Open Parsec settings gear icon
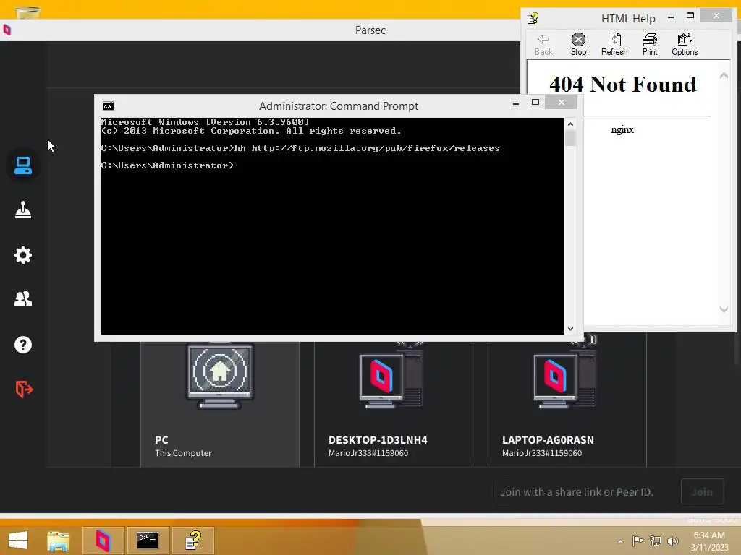This screenshot has width=741, height=555. click(22, 255)
